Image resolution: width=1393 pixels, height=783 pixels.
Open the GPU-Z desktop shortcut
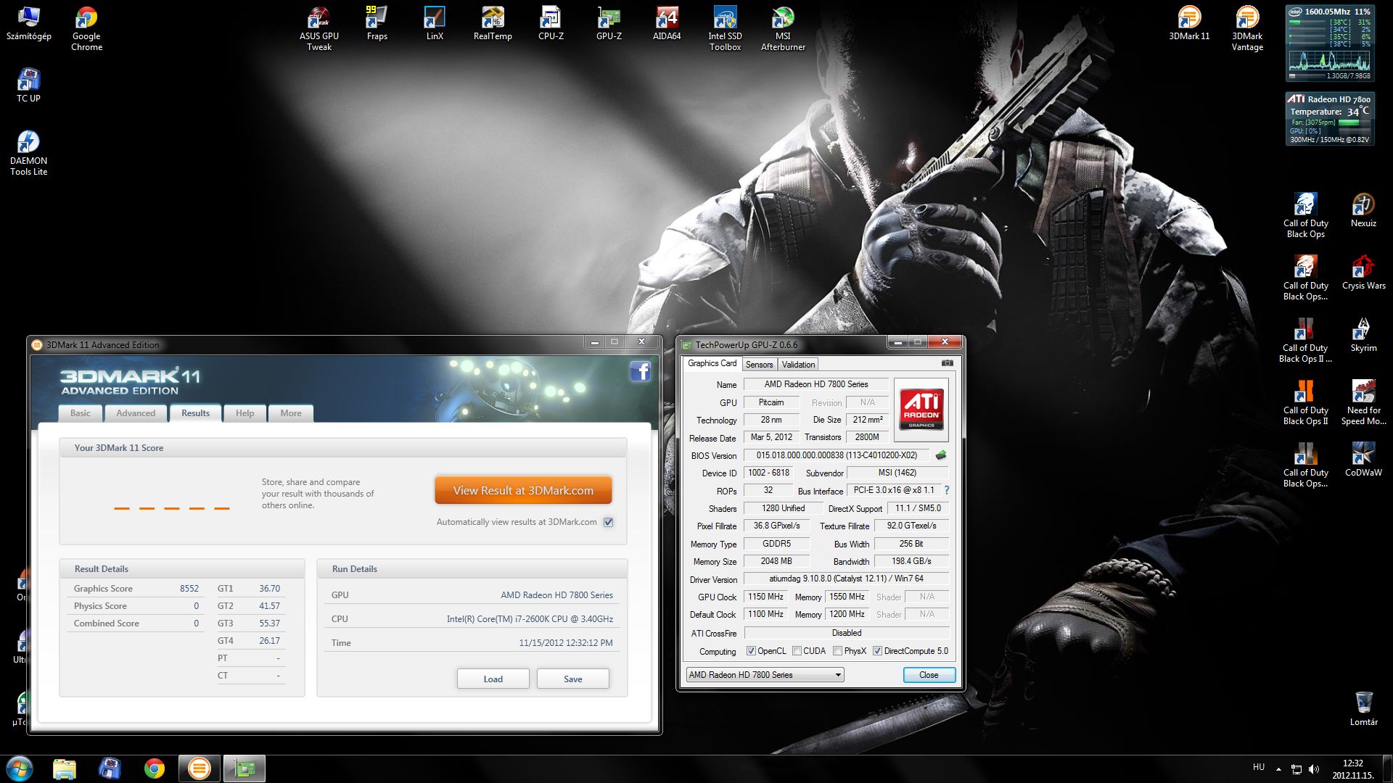tap(609, 24)
